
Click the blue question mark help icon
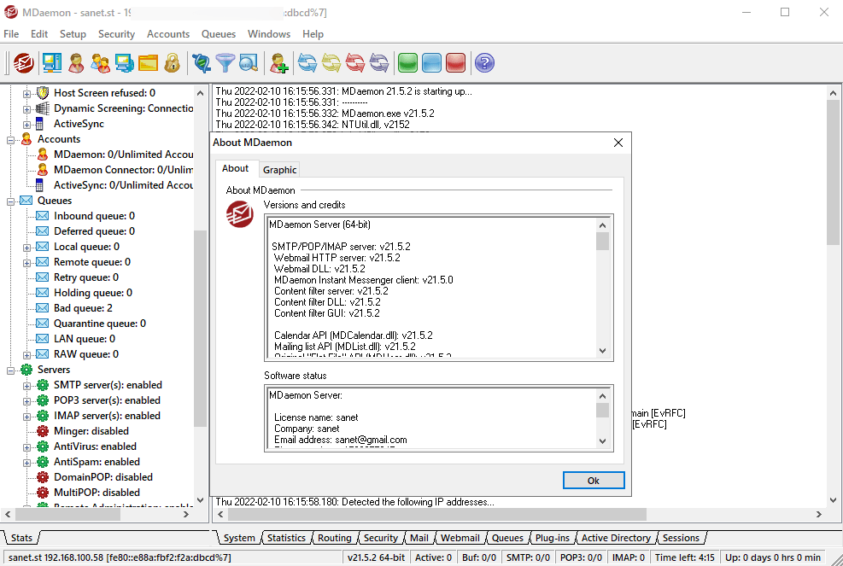point(484,63)
